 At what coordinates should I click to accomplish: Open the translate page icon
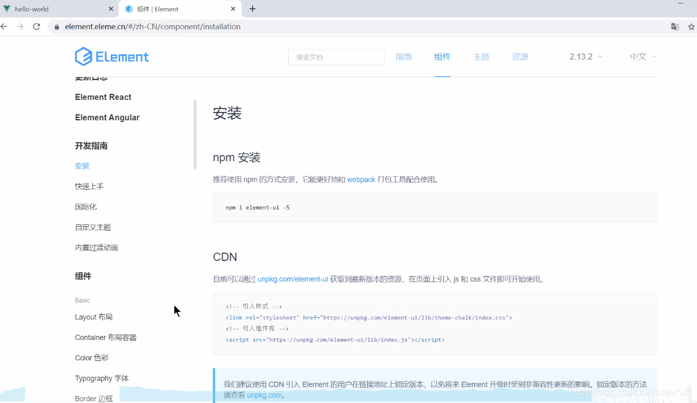pos(675,27)
